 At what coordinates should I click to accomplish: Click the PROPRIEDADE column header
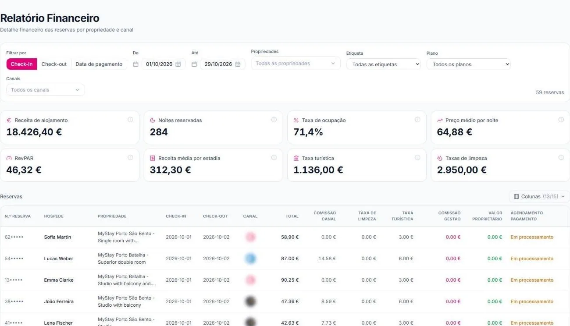coord(112,216)
